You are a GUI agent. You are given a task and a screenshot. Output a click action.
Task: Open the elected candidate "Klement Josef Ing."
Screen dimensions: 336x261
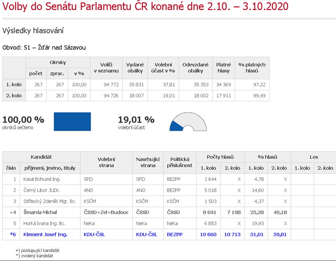point(45,235)
